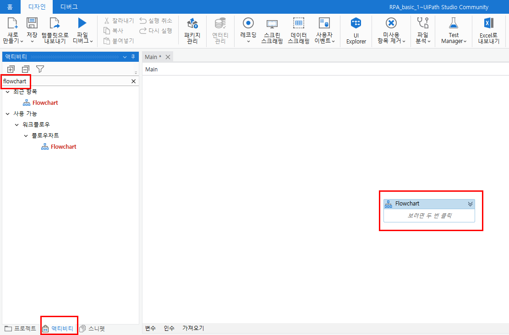Collapse all activities in the panel
509x335 pixels.
pos(25,69)
